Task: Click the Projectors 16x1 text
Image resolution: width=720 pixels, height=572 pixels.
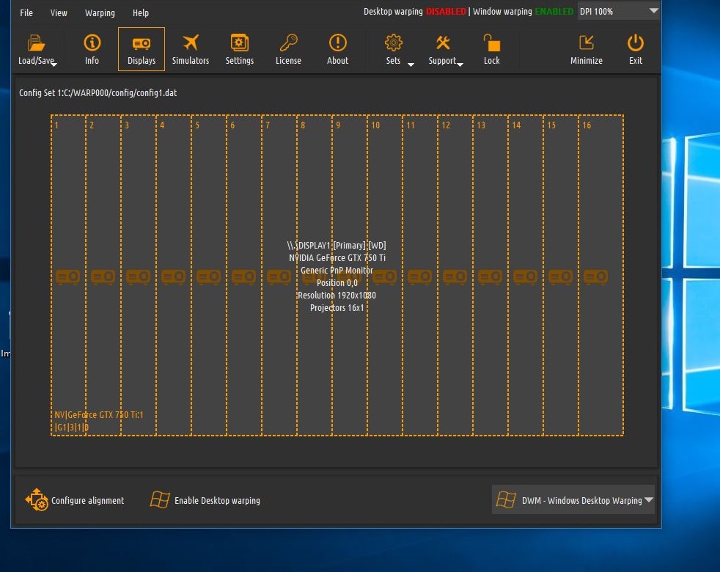Action: [x=337, y=308]
